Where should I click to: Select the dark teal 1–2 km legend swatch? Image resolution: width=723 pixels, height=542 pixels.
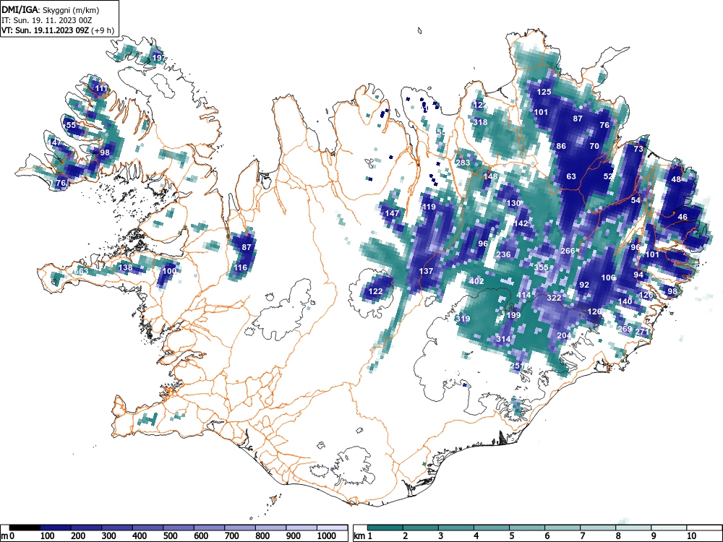[x=385, y=528]
